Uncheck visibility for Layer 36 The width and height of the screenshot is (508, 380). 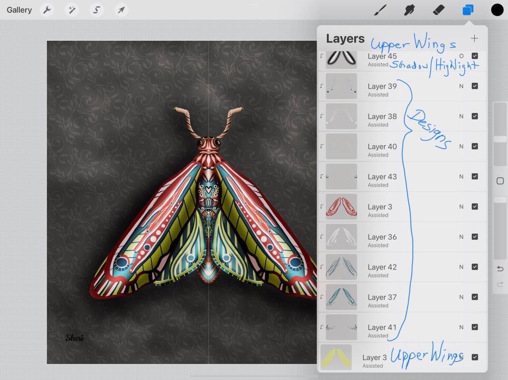(x=475, y=237)
